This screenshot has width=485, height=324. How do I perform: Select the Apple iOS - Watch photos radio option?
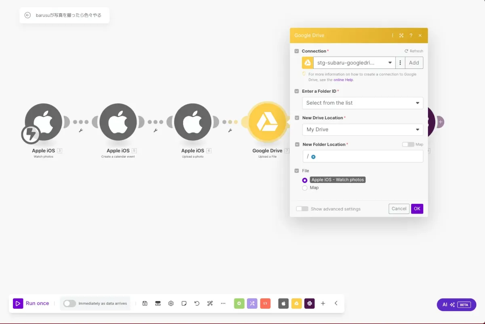pyautogui.click(x=305, y=180)
